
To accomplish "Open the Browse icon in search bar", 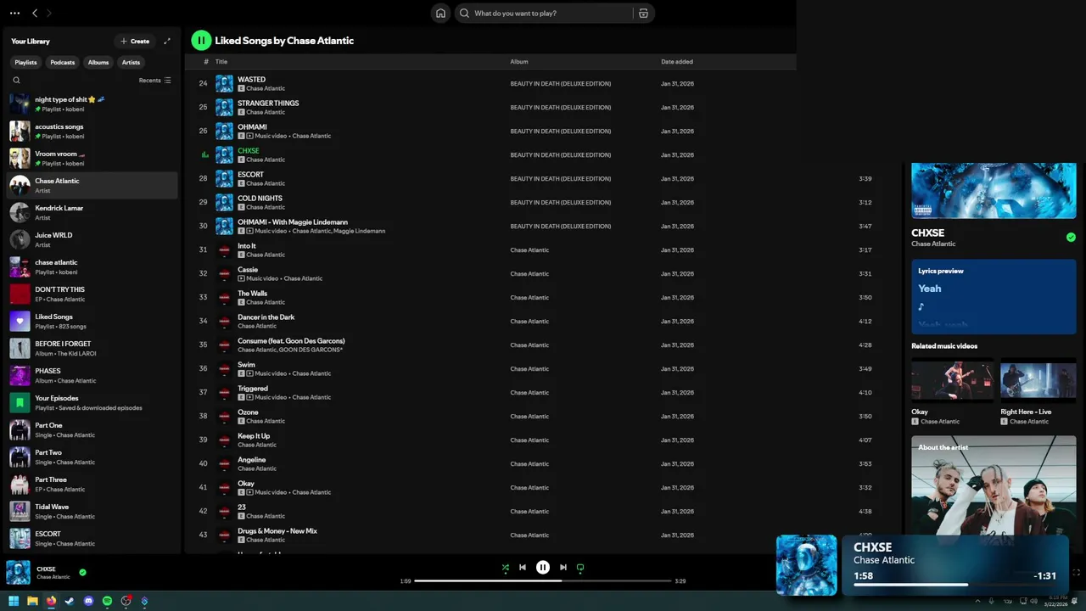I will [x=643, y=14].
